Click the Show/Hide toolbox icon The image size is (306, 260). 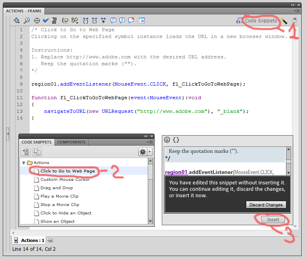pos(142,20)
